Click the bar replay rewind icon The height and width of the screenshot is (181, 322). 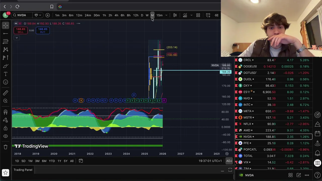click(x=216, y=15)
